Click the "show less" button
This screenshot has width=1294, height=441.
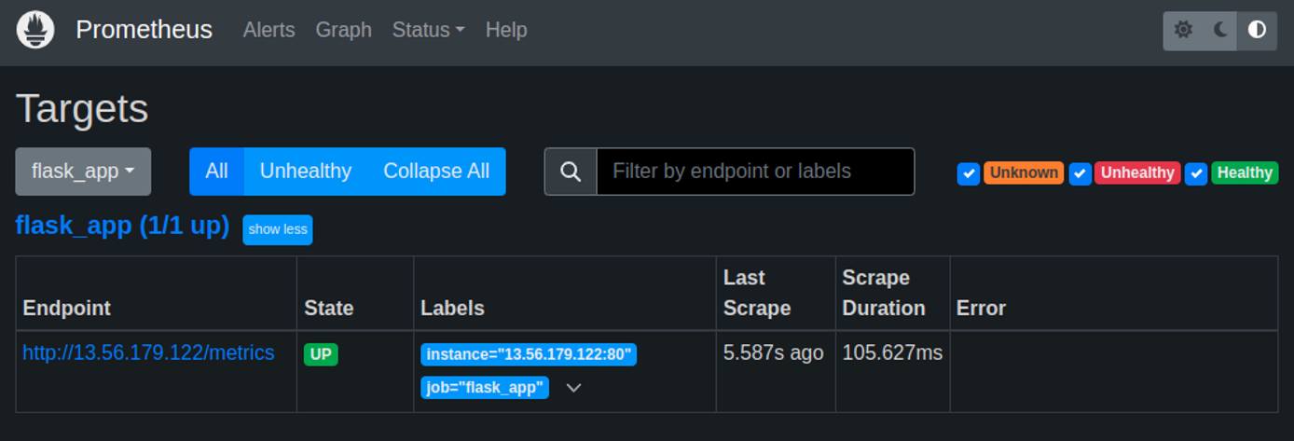278,229
